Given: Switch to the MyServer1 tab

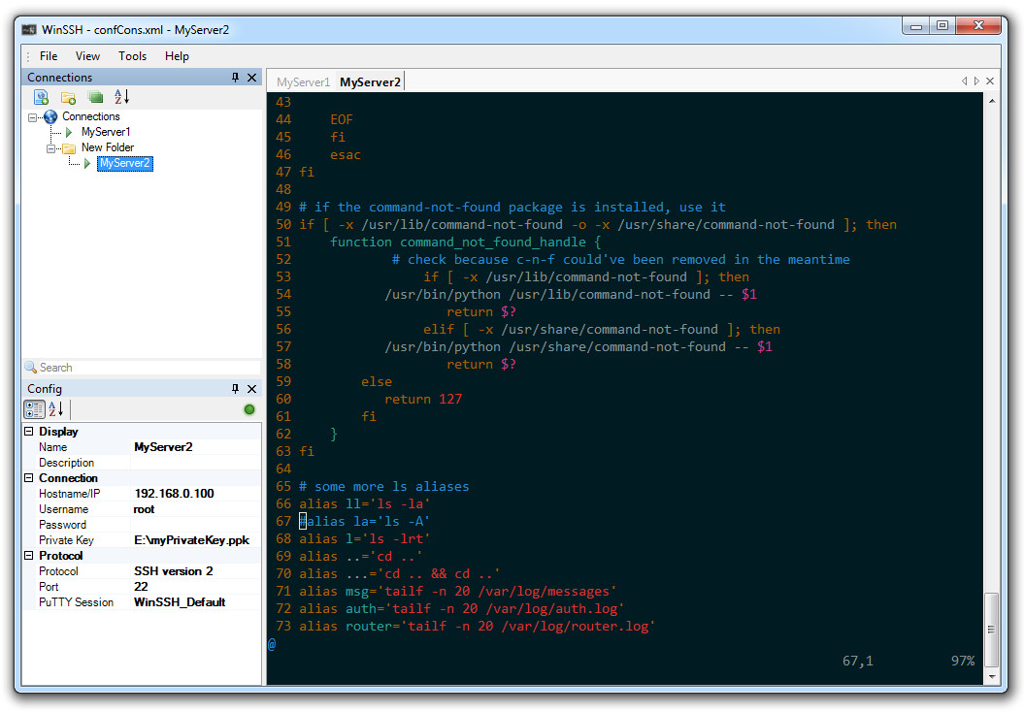Looking at the screenshot, I should click(x=303, y=82).
